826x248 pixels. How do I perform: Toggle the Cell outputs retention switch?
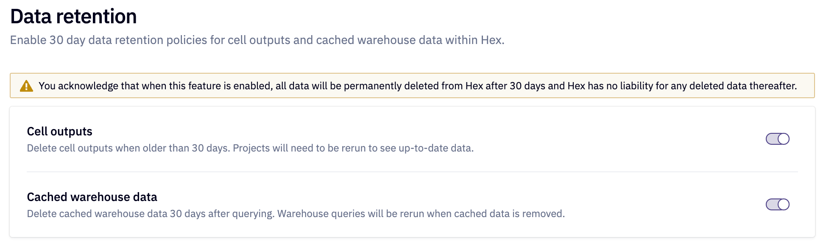click(x=777, y=139)
